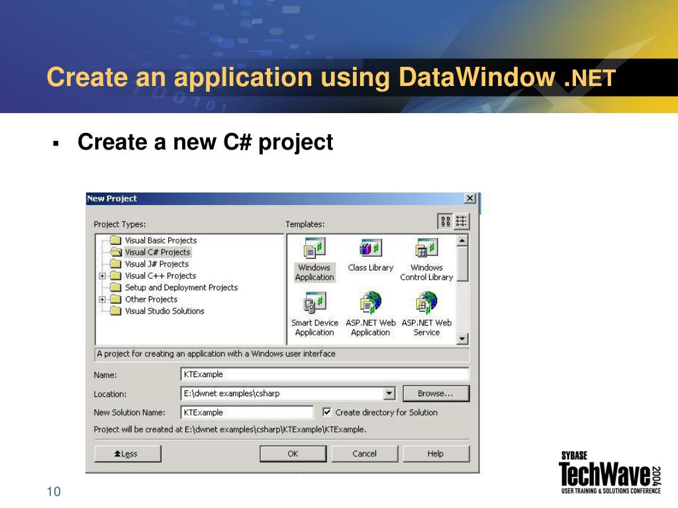The width and height of the screenshot is (678, 508).
Task: Click the 'ASP.NET Web Application' caption text
Action: pyautogui.click(x=371, y=327)
